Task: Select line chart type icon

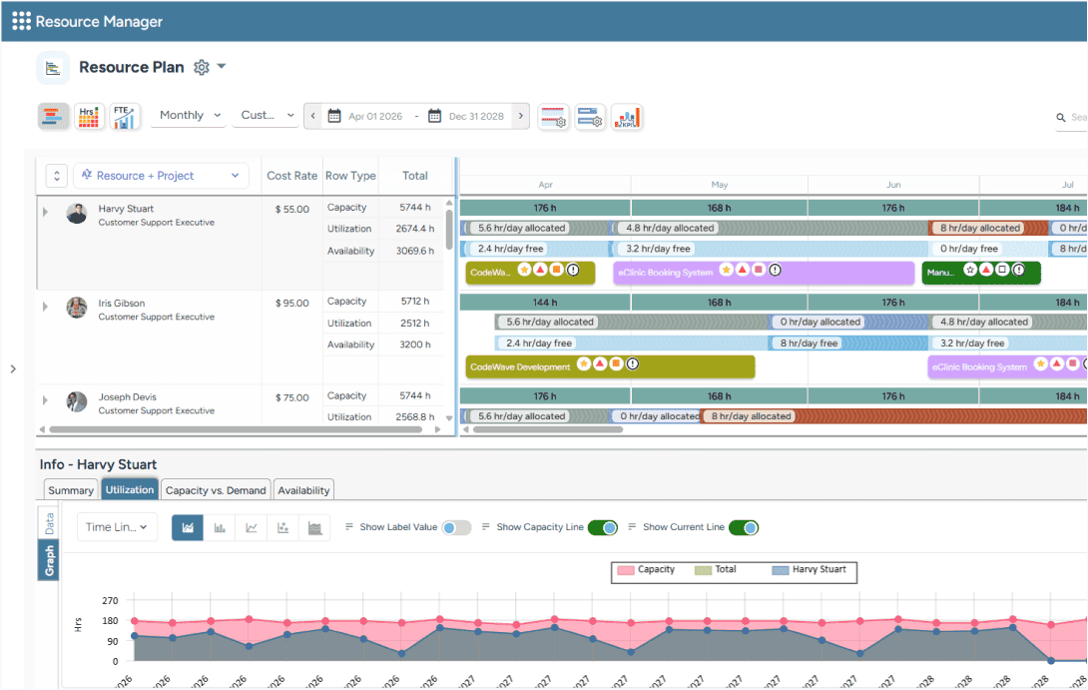Action: click(x=252, y=527)
